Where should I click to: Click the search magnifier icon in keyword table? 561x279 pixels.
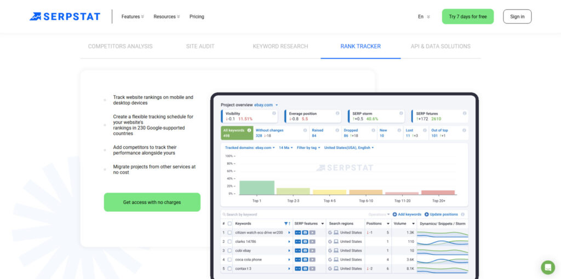coord(224,214)
